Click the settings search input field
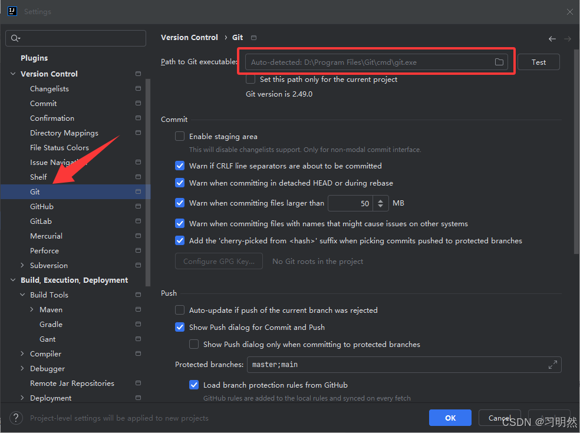 76,38
